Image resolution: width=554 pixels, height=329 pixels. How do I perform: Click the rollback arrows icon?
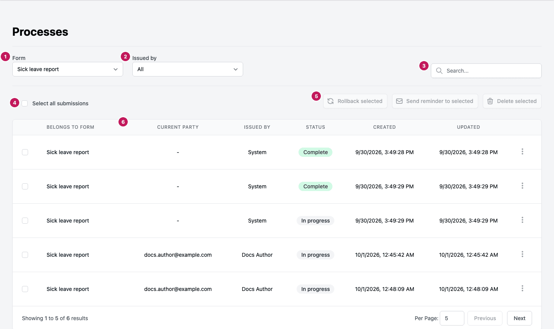tap(330, 101)
